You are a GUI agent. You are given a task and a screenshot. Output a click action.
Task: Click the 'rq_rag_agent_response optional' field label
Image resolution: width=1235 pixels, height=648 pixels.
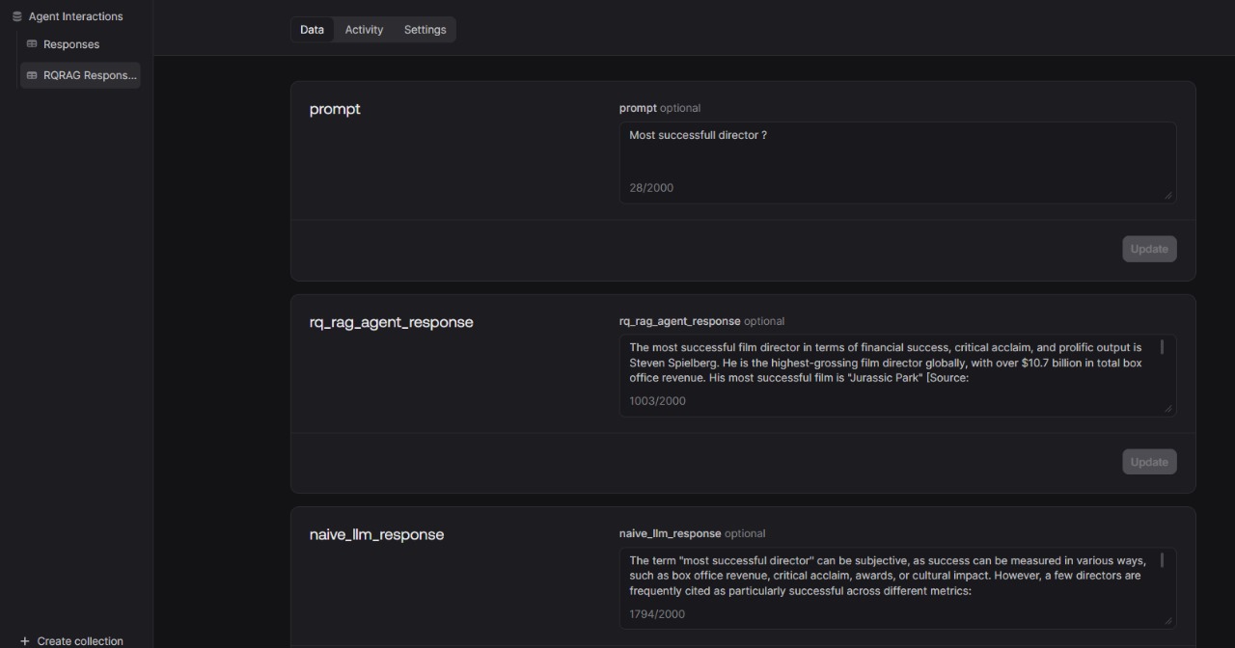click(x=701, y=321)
